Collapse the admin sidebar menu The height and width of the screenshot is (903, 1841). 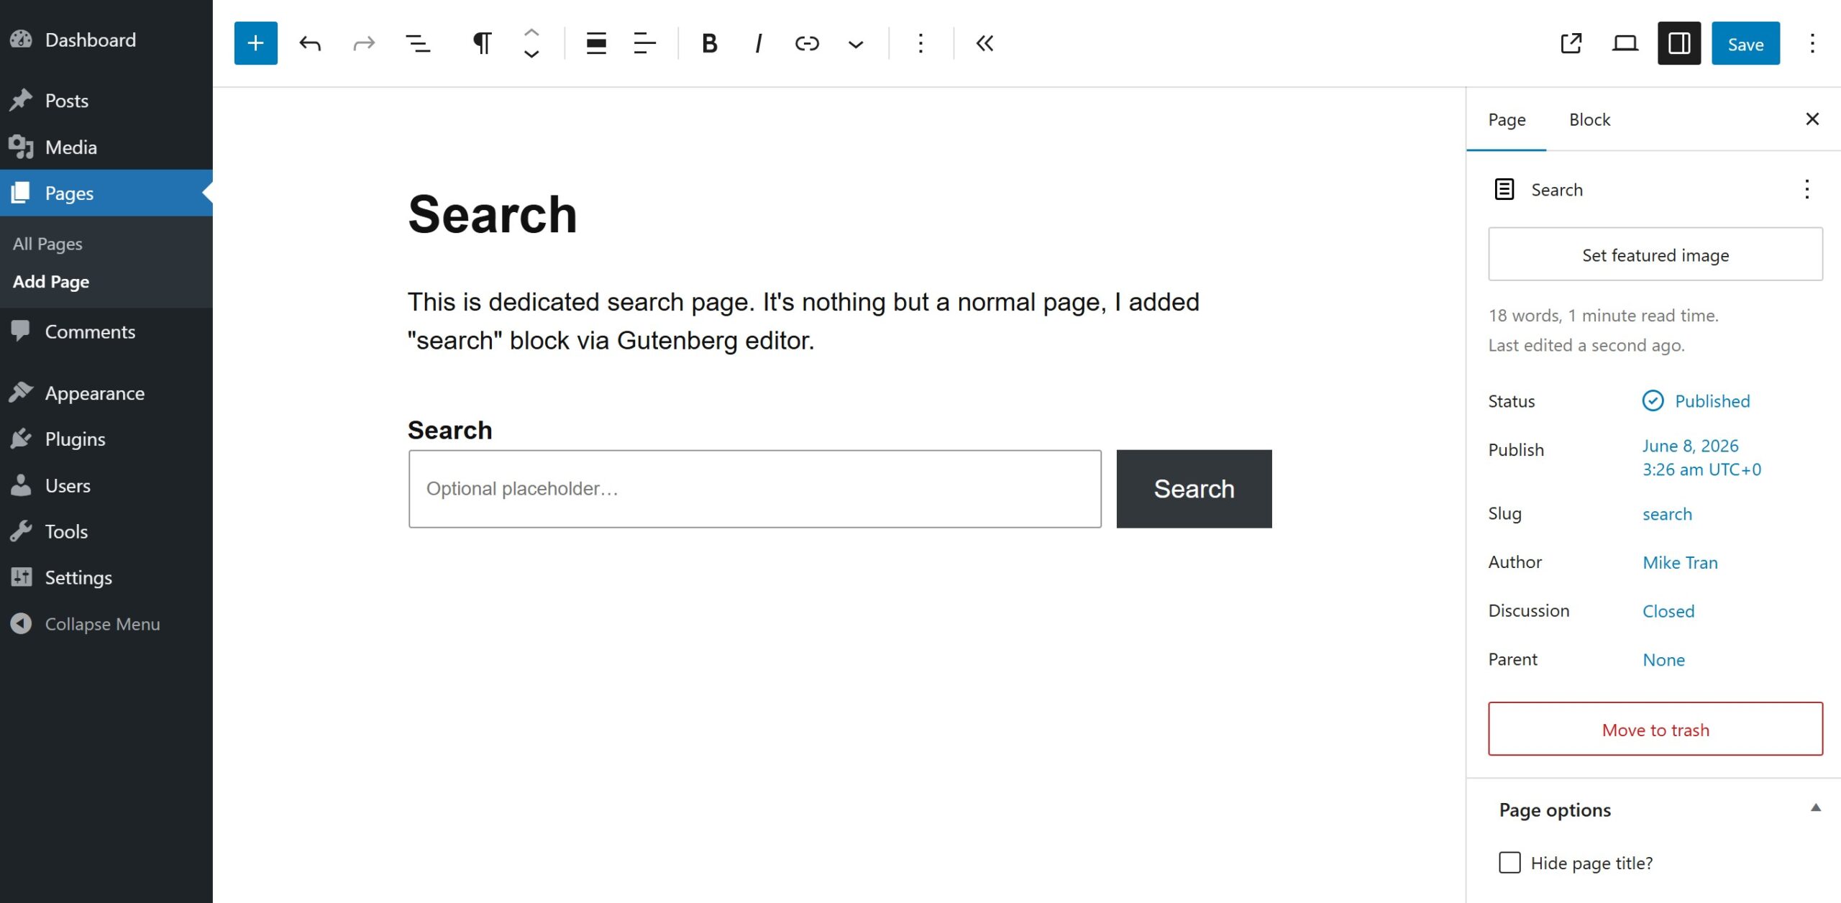(x=106, y=623)
